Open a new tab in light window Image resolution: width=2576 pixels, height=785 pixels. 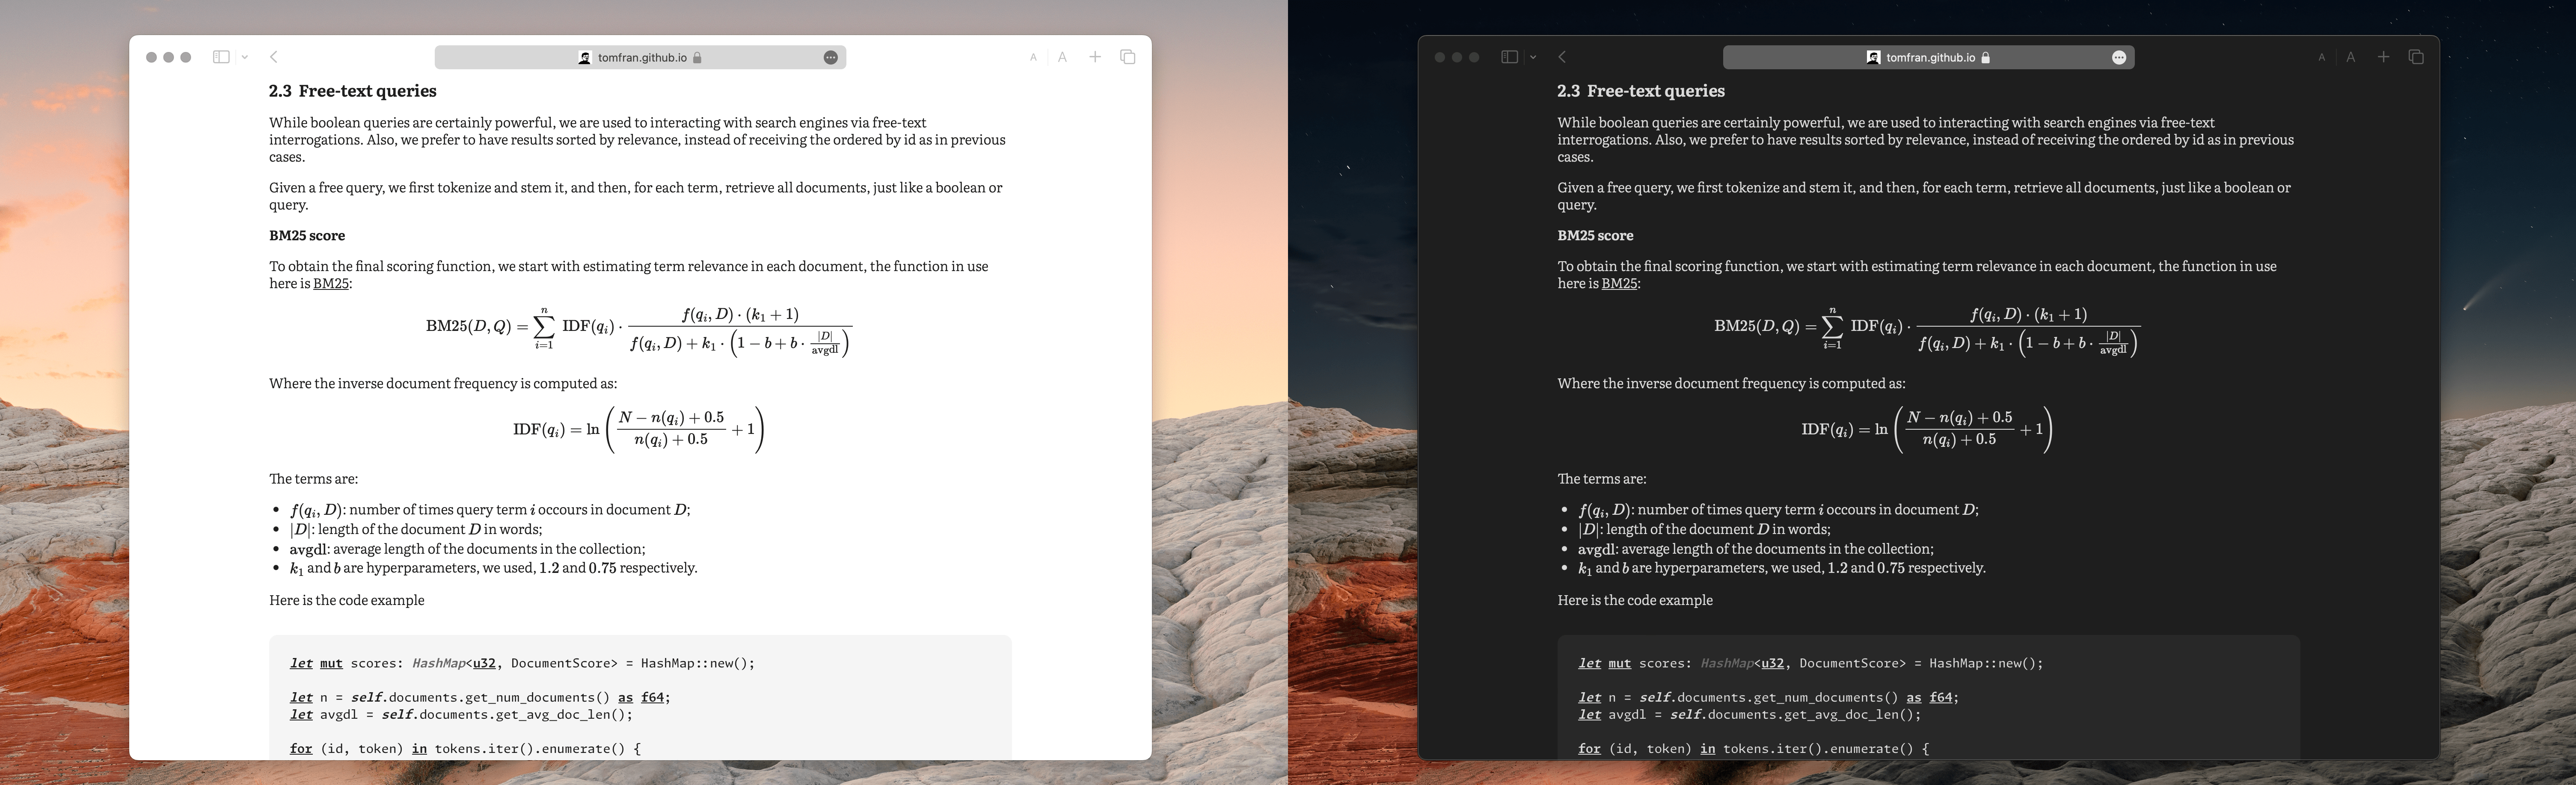tap(1095, 57)
